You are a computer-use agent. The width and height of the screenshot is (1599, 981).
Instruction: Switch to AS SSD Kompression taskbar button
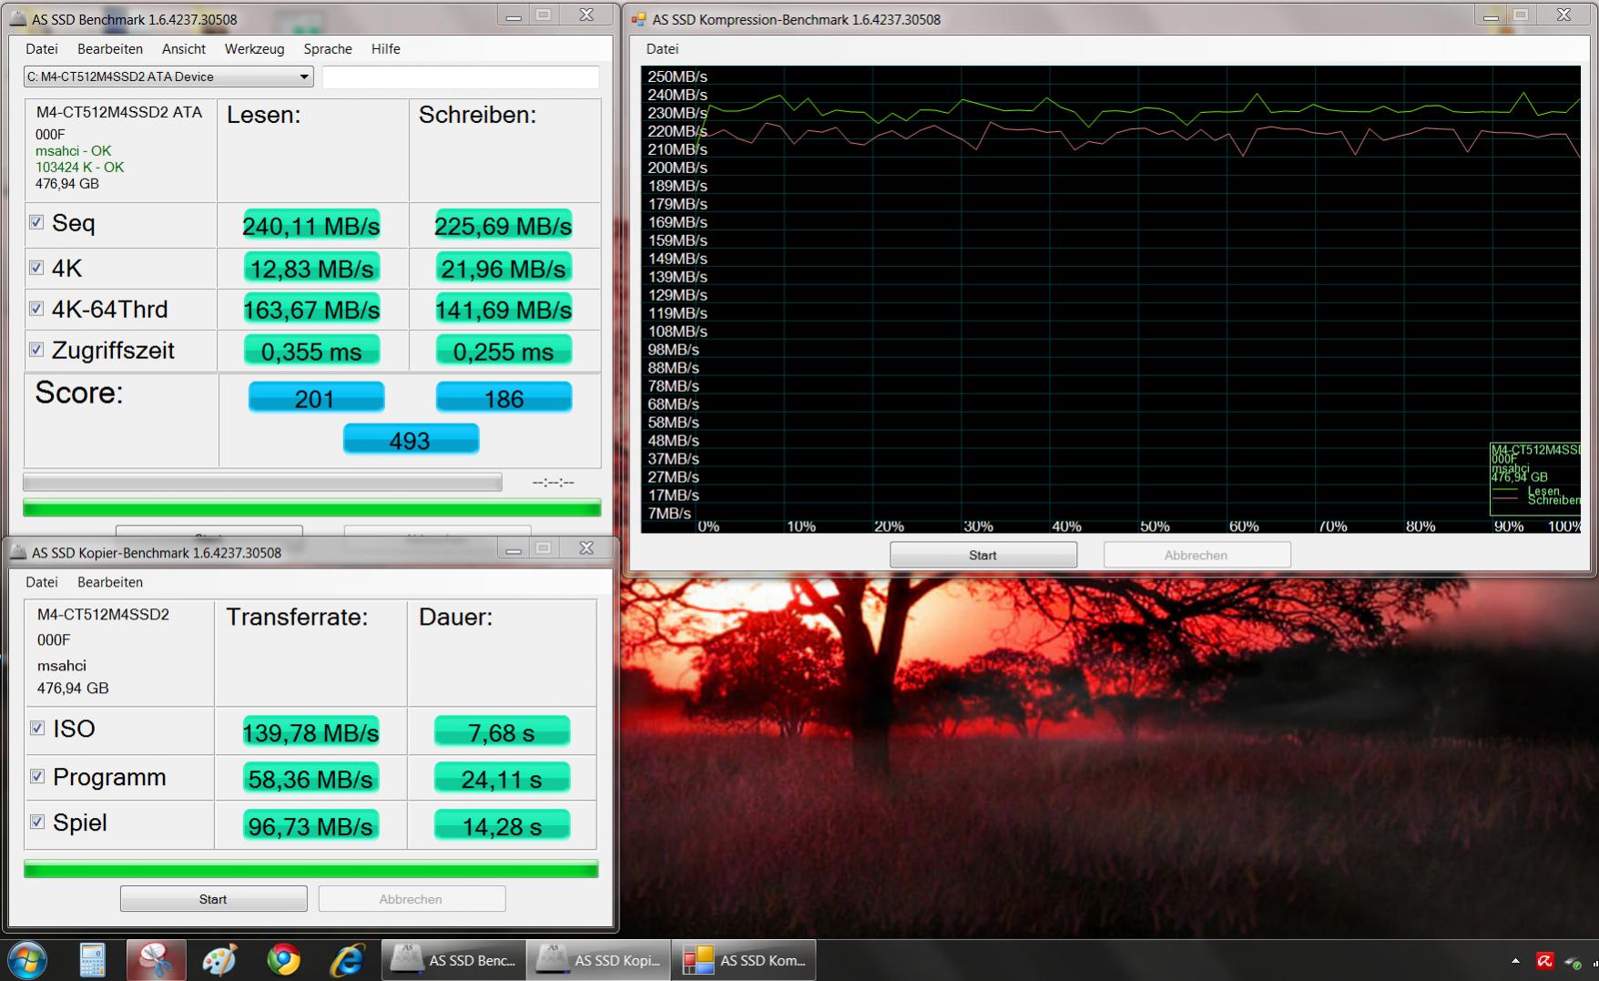coord(745,960)
